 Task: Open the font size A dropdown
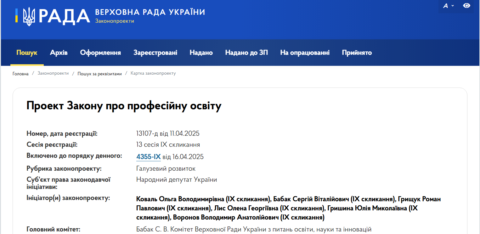click(448, 6)
